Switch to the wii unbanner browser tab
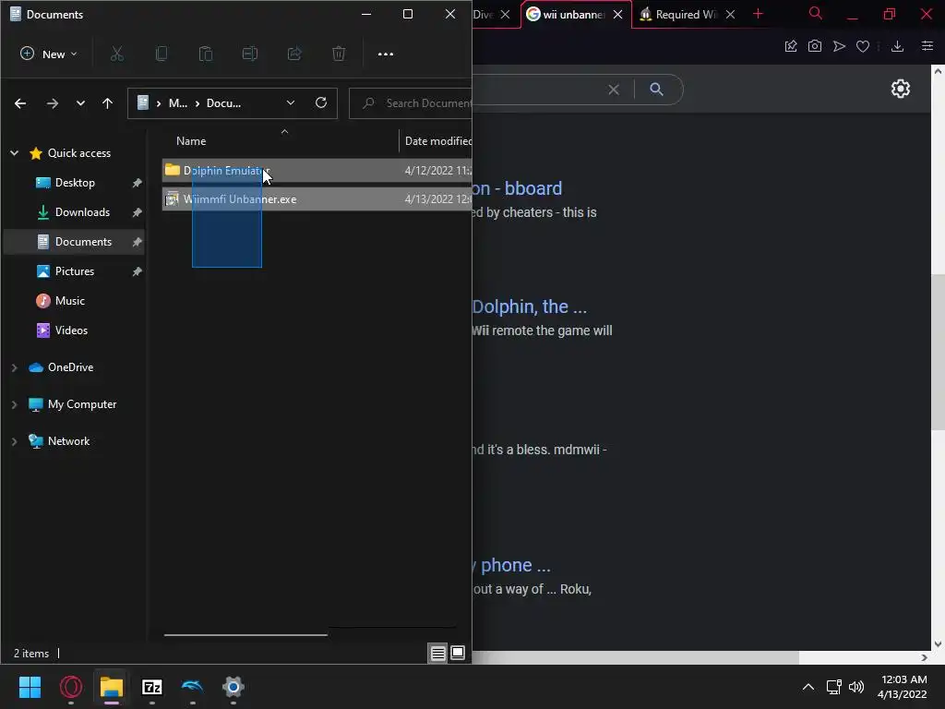The height and width of the screenshot is (709, 945). 566,15
